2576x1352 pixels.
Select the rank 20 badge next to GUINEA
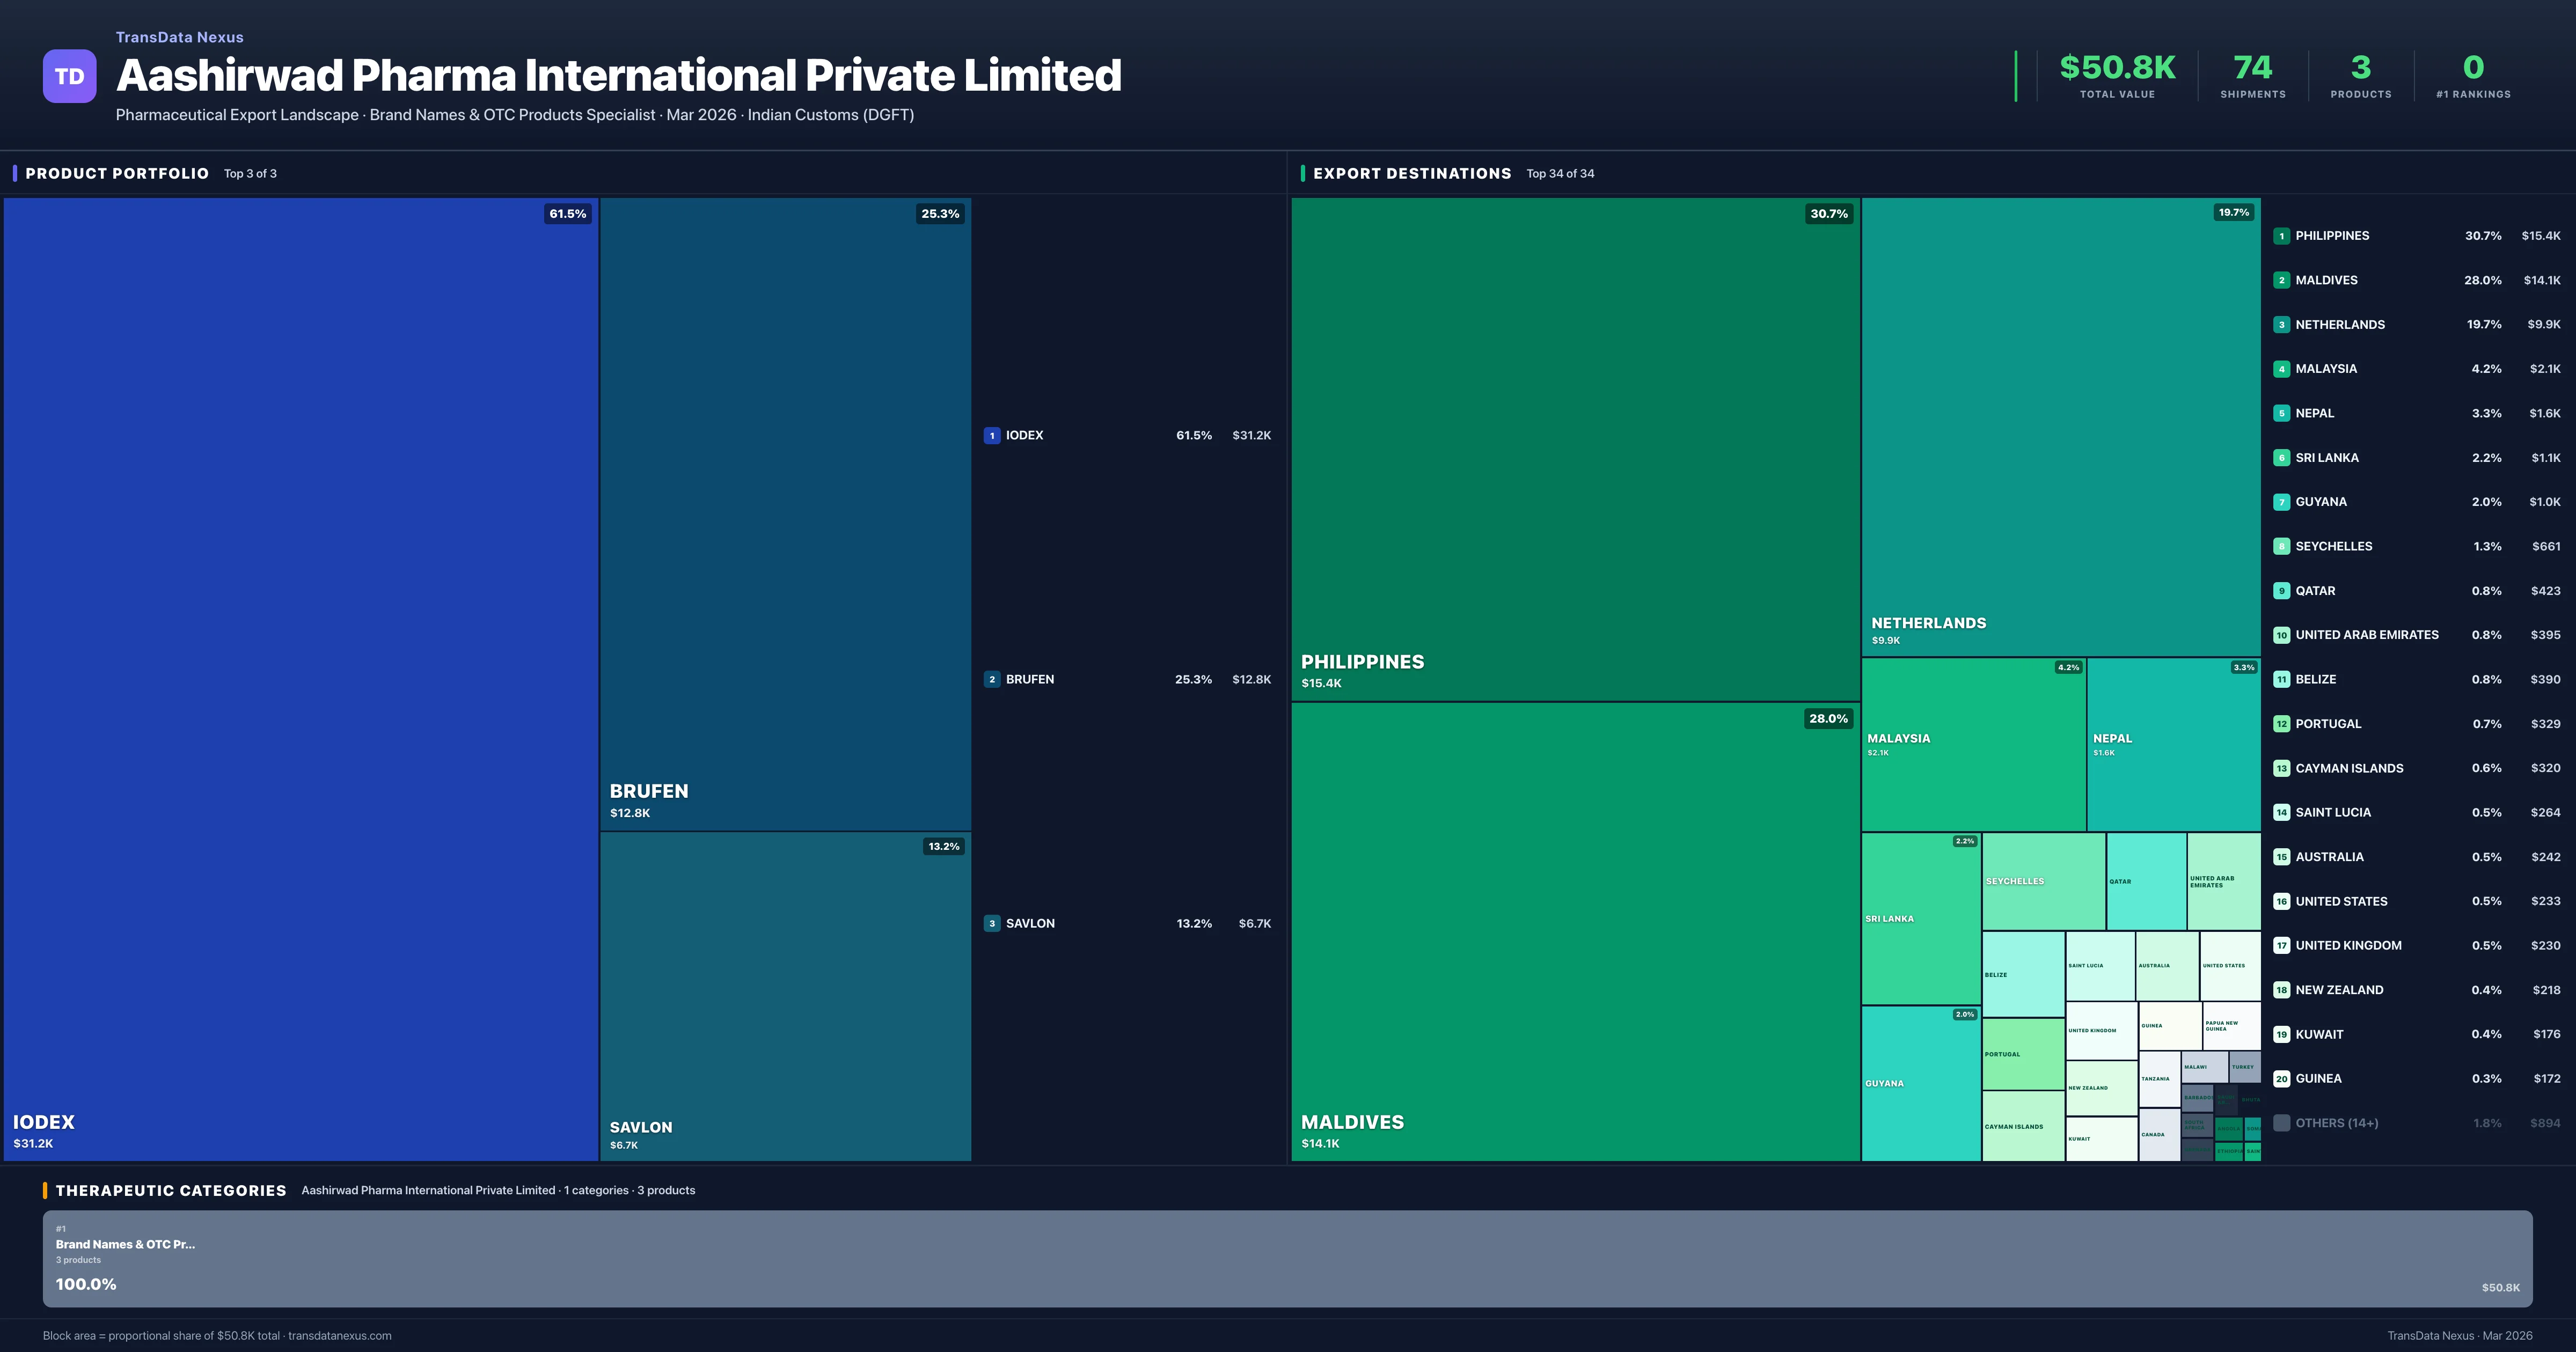point(2282,1078)
